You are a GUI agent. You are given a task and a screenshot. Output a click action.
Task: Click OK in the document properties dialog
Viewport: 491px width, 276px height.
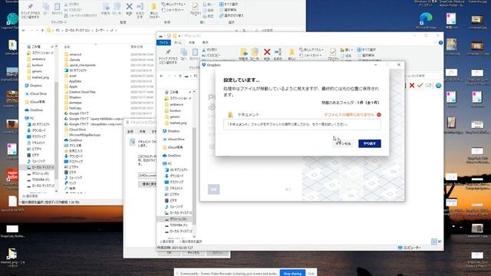point(169,252)
